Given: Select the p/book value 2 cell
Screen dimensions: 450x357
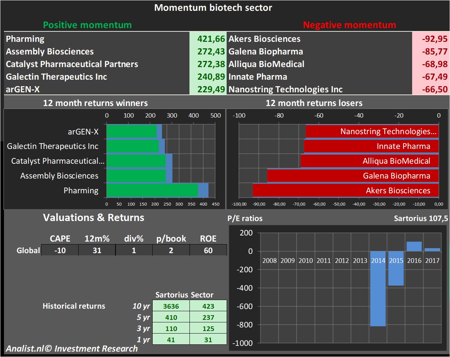Looking at the screenshot, I should [x=171, y=250].
